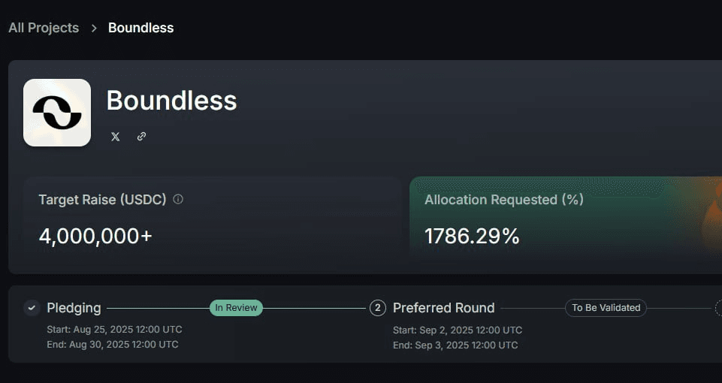Click the Pledging completed checkmark icon
722x383 pixels.
[x=32, y=308]
